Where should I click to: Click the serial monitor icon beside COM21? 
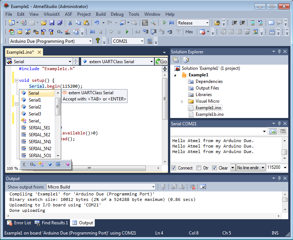point(150,41)
